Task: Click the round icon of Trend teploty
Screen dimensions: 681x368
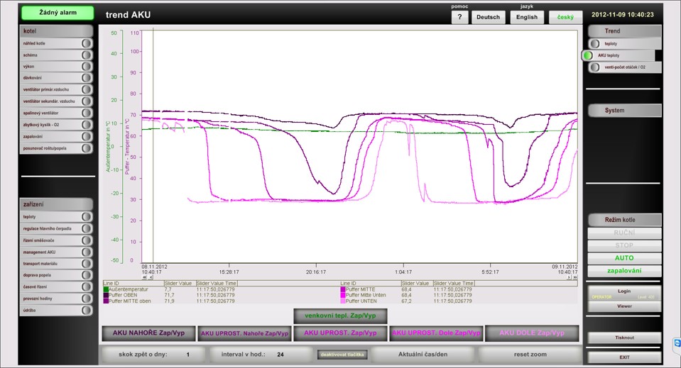Action: tap(595, 44)
